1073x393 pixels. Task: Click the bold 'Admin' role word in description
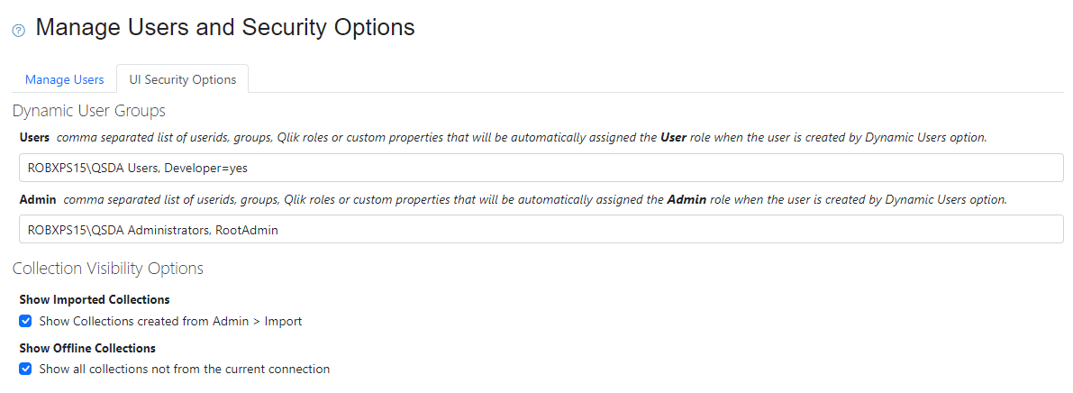coord(687,199)
